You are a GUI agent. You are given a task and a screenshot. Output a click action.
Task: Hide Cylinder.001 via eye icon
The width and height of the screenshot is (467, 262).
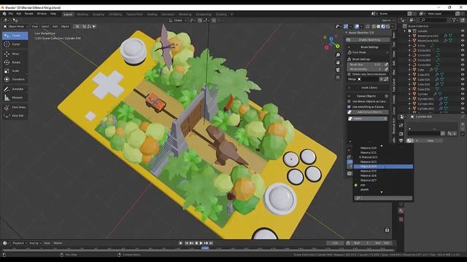tap(463, 99)
